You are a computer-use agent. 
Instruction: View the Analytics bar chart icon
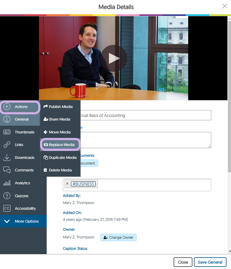tap(7, 183)
